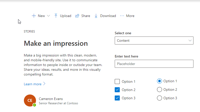Check the Option 1 checkbox

click(117, 81)
